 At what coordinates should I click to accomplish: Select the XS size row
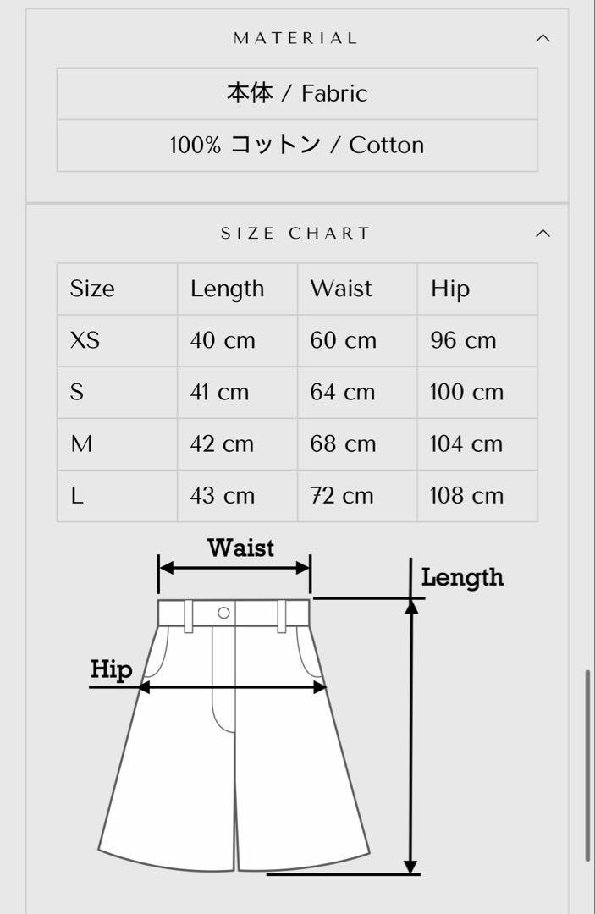(x=297, y=340)
